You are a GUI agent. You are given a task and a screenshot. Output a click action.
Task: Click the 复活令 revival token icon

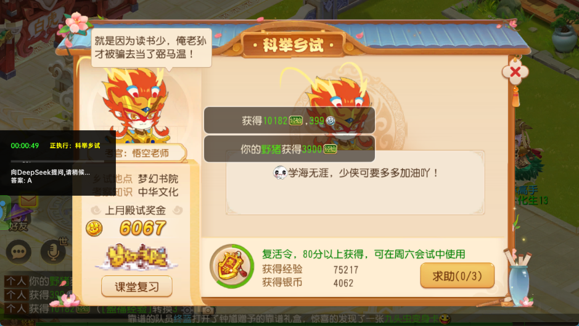(231, 266)
